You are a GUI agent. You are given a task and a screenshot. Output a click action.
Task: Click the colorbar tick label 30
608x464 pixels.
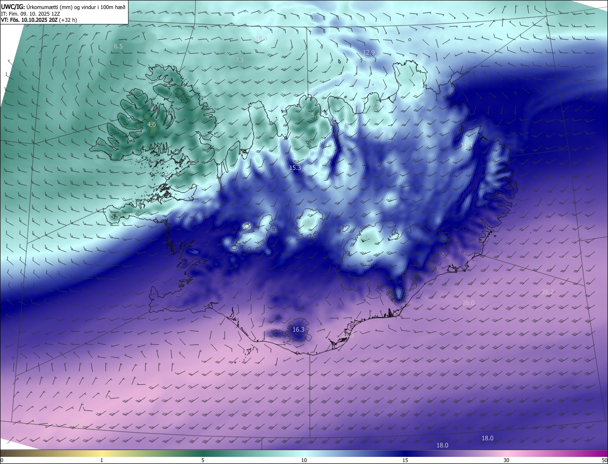[x=506, y=460]
